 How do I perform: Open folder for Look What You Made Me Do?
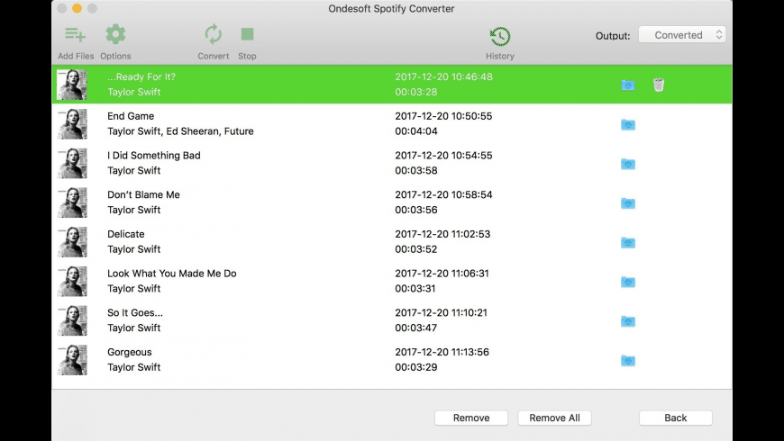628,283
